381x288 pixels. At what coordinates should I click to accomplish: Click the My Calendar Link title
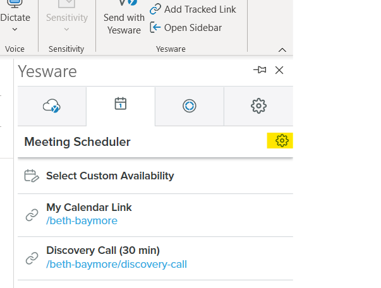89,207
